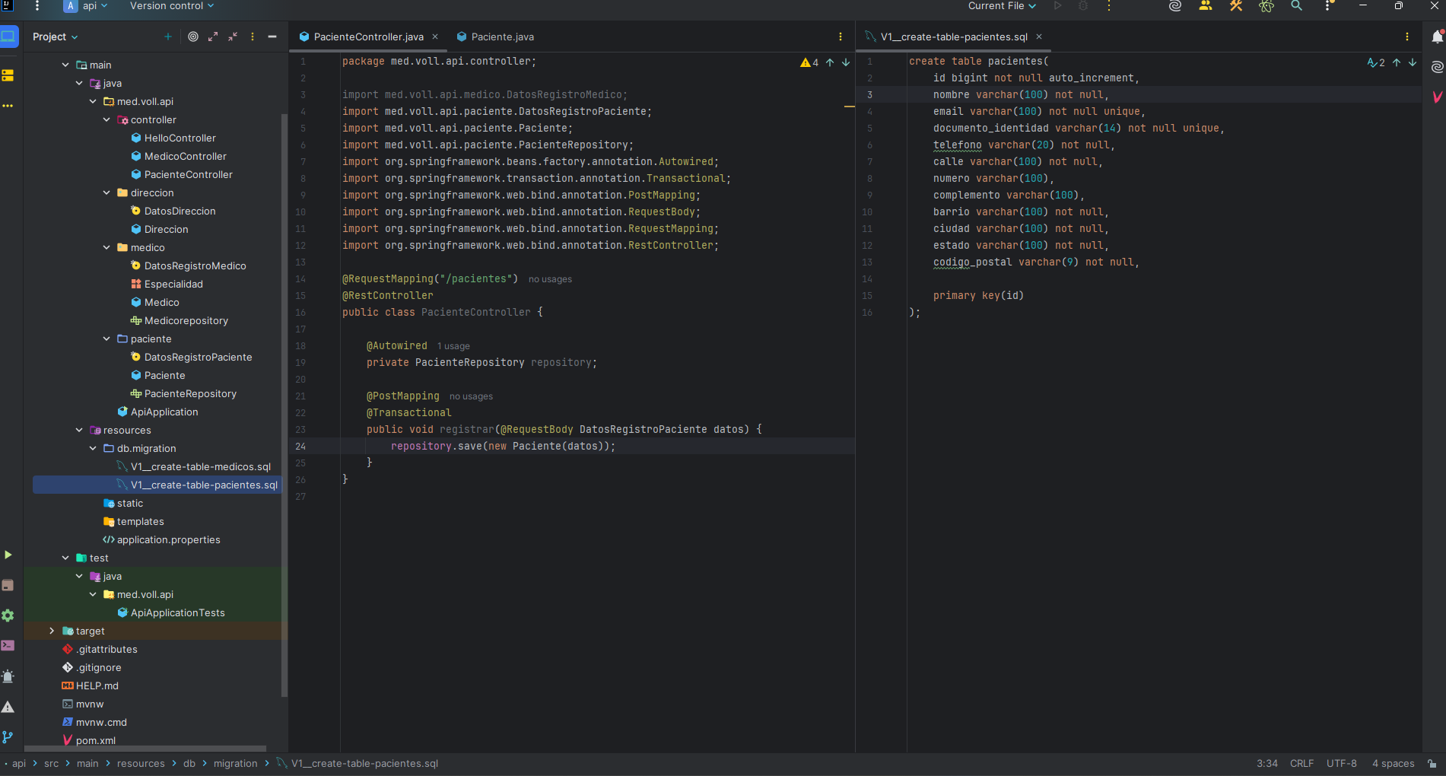
Task: Click the Run button in toolbar
Action: tap(1057, 6)
